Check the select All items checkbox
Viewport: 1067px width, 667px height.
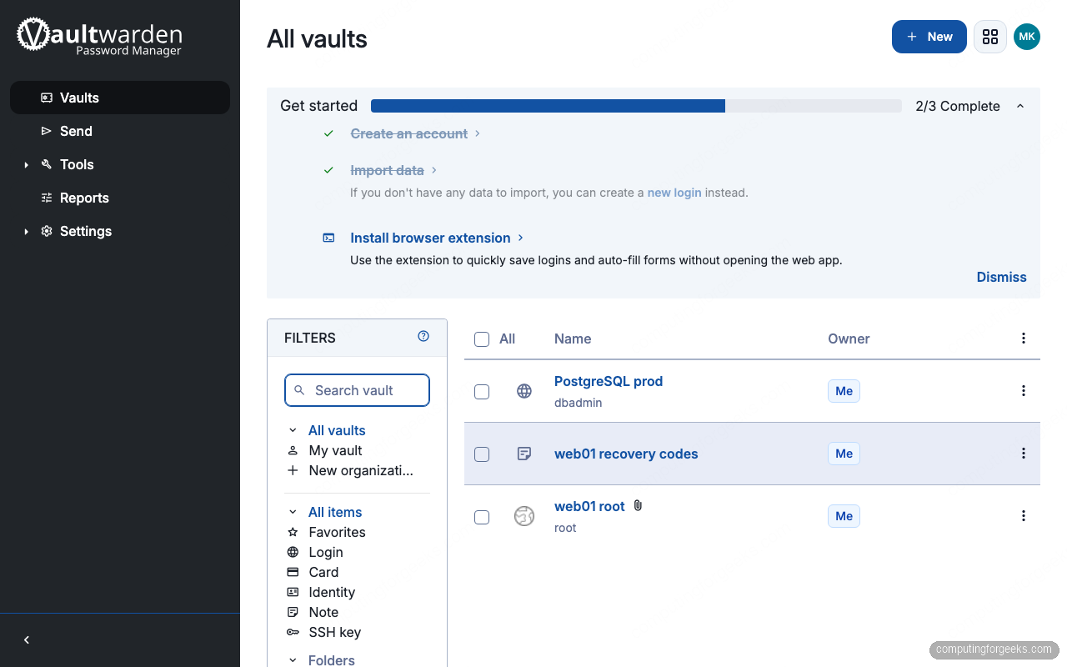tap(482, 339)
